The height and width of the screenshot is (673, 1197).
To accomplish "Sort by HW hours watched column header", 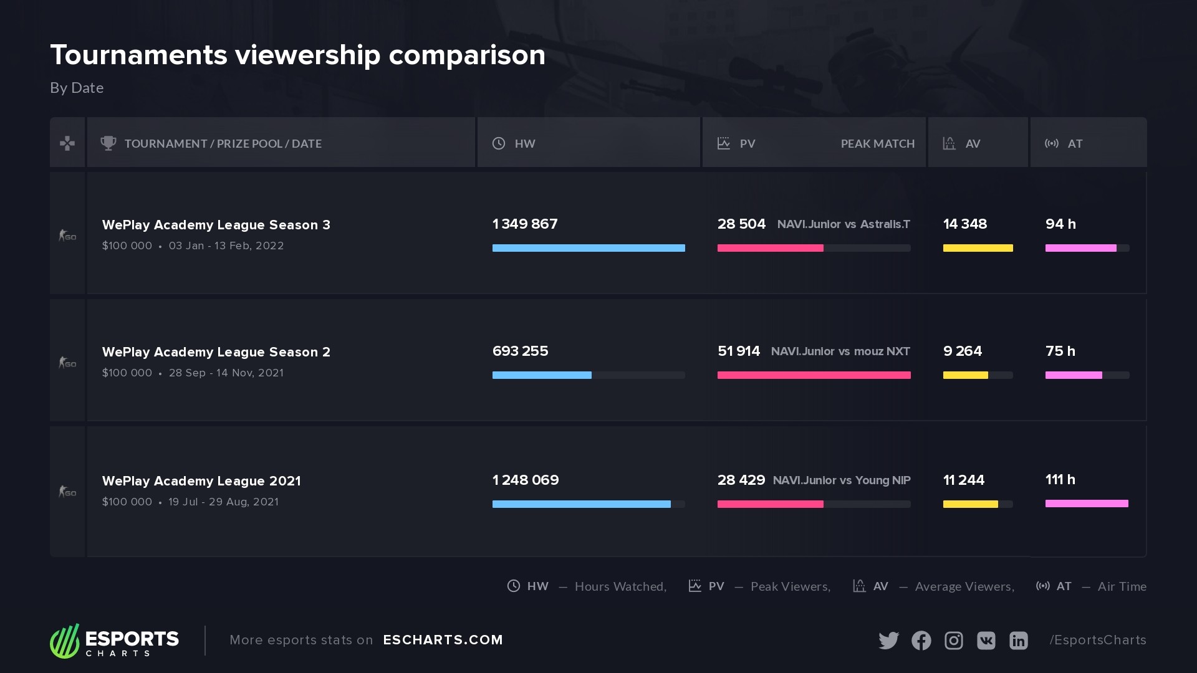I will tap(524, 144).
